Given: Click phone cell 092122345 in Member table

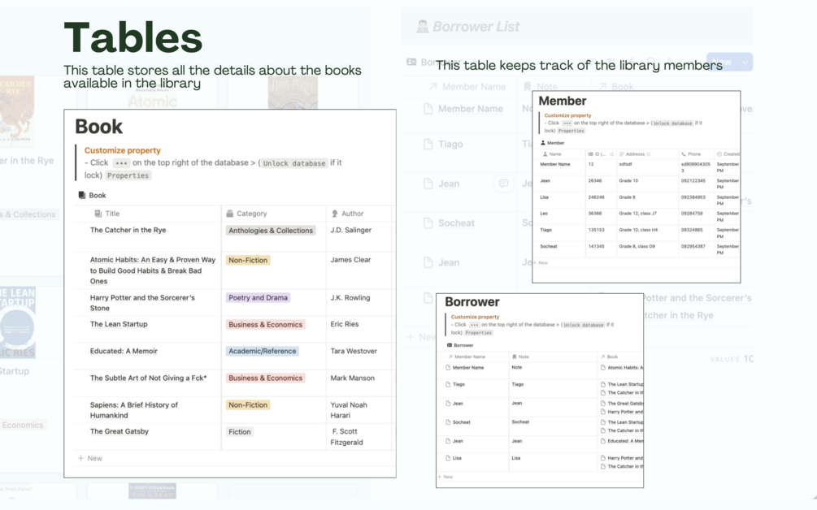Looking at the screenshot, I should point(693,180).
